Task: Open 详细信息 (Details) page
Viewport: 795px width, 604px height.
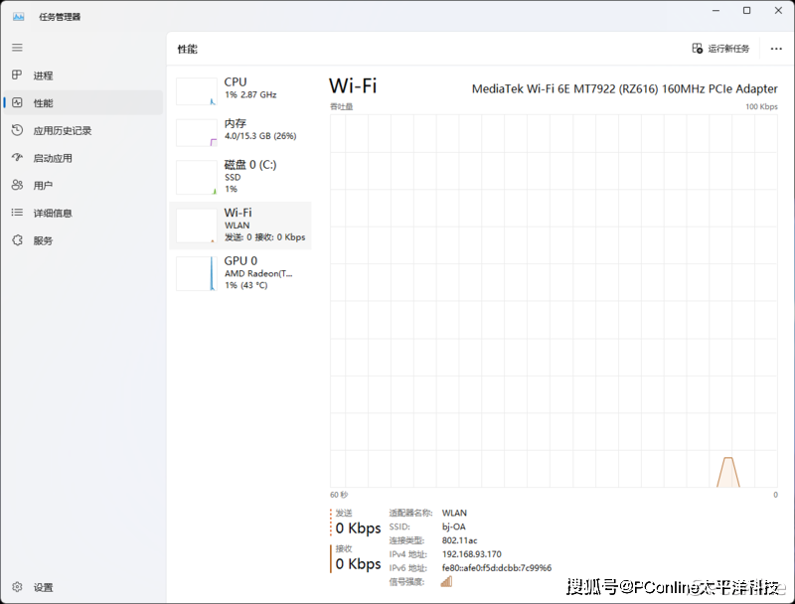Action: (53, 213)
